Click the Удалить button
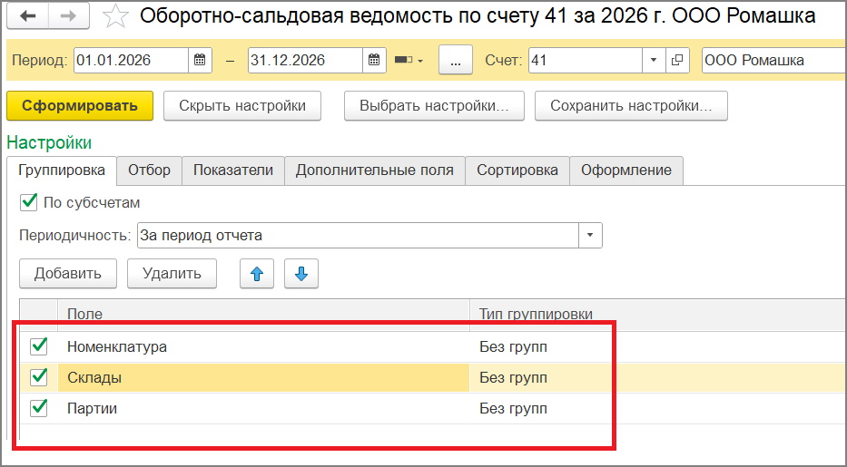Viewport: 847px width, 467px height. point(172,274)
